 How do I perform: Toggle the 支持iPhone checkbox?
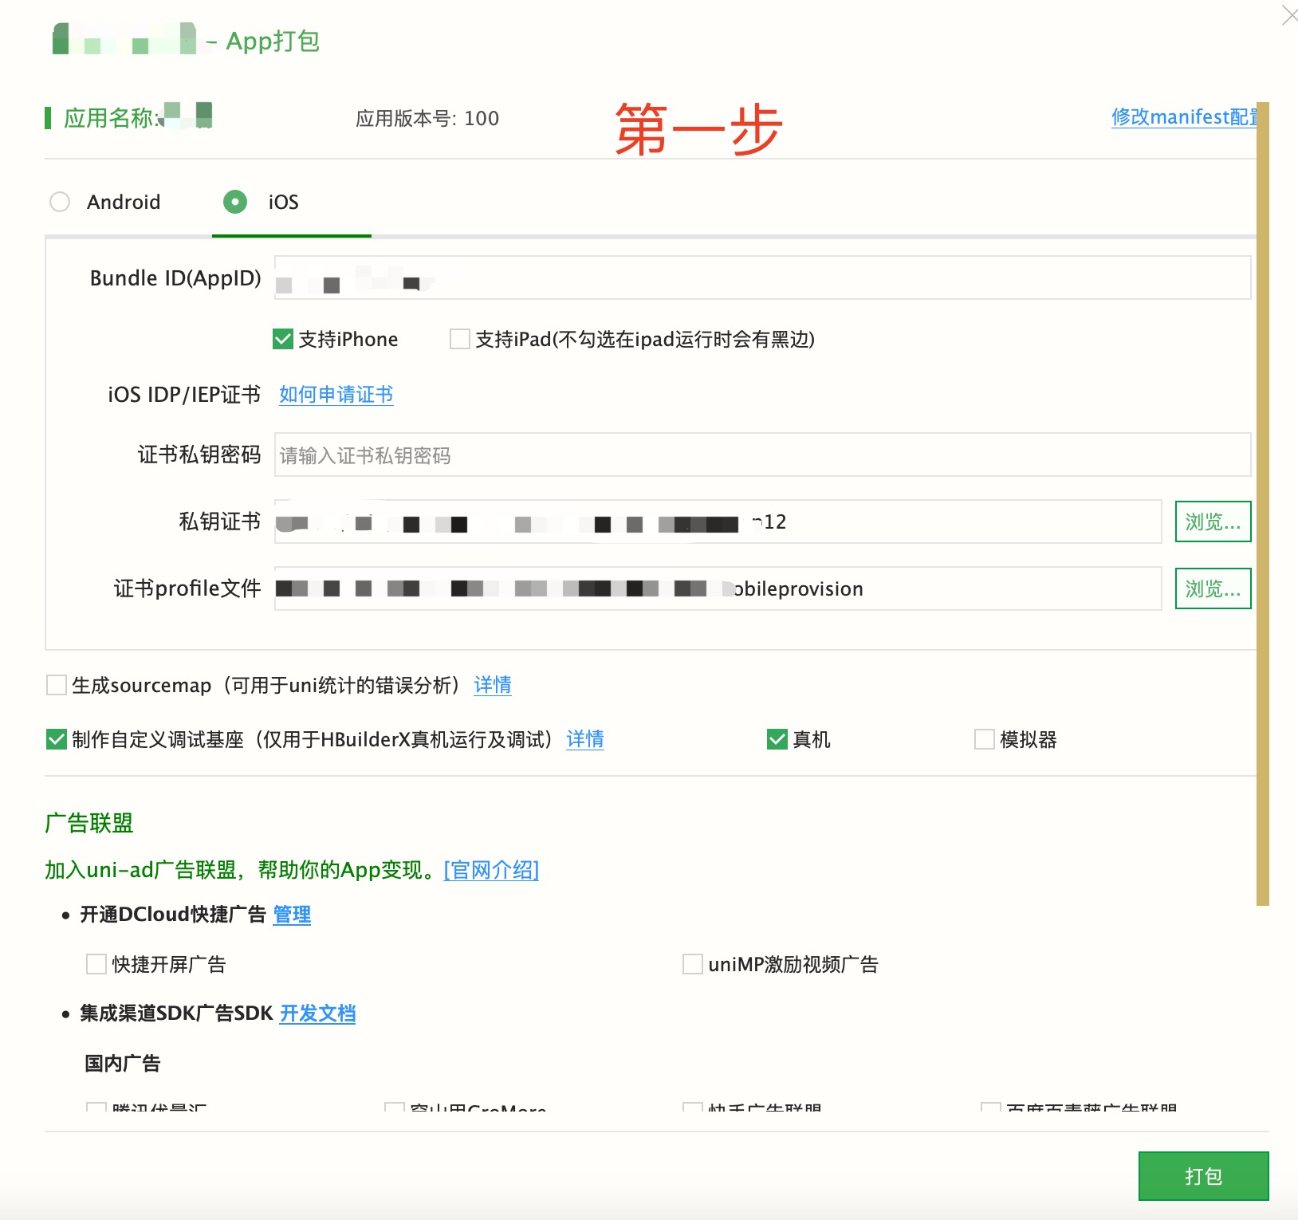pos(283,340)
